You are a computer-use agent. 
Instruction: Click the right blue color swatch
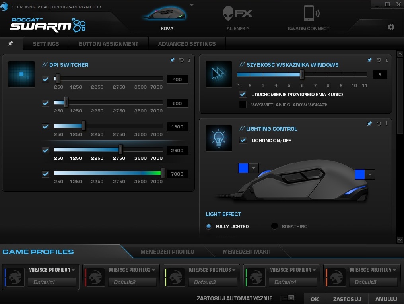point(359,174)
